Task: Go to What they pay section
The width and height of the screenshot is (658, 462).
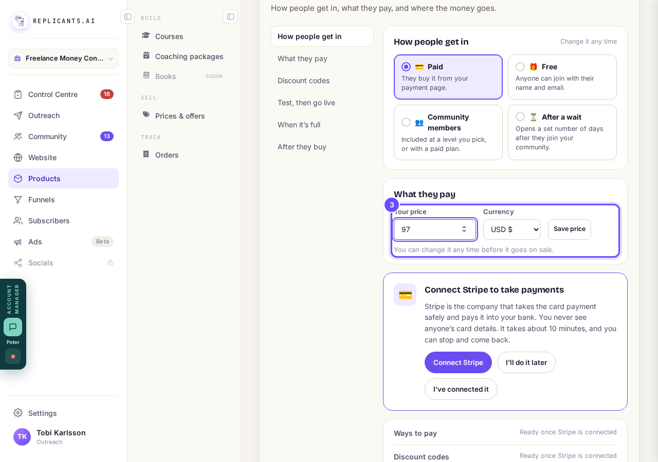Action: [x=322, y=59]
